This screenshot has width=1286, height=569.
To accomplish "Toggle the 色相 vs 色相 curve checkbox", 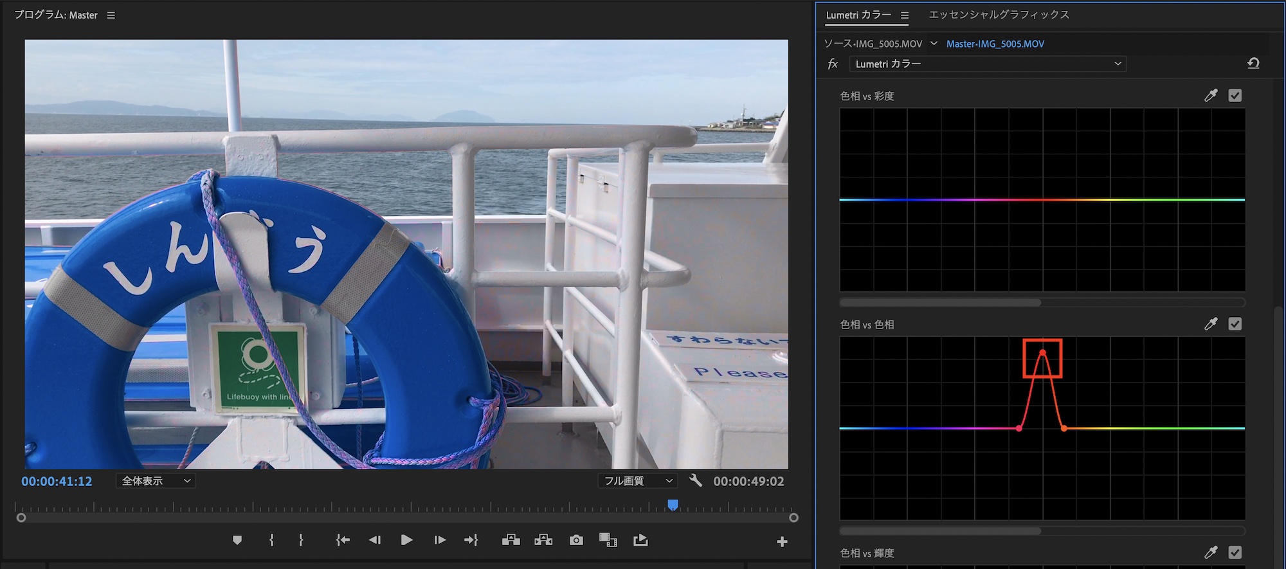I will point(1235,324).
